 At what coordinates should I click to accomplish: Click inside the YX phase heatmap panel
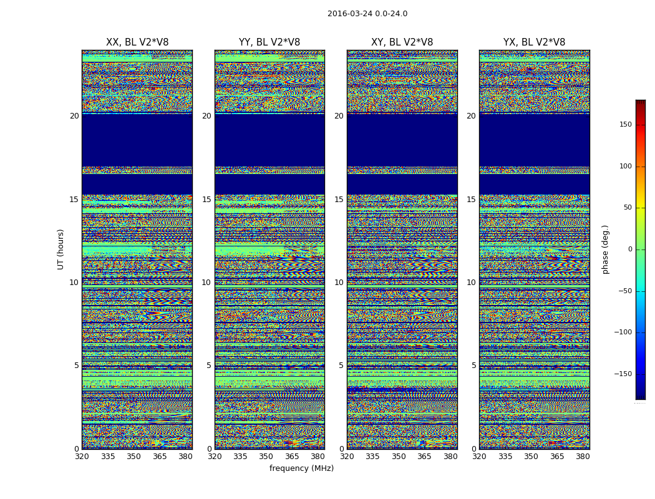coord(534,249)
